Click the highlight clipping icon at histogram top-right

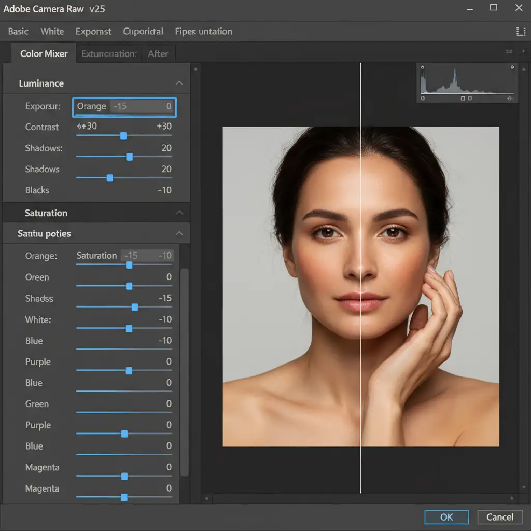pyautogui.click(x=512, y=67)
